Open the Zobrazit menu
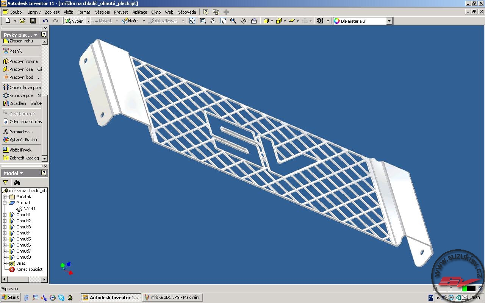 click(52, 12)
